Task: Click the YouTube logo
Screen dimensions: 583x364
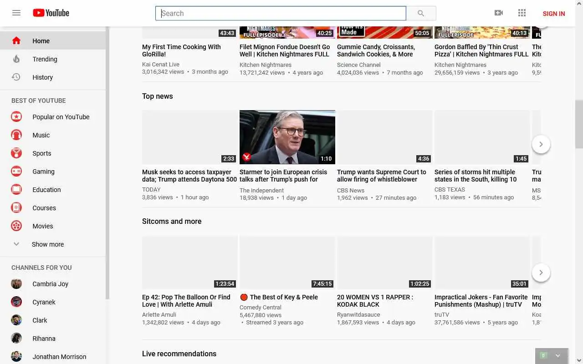Action: (51, 13)
